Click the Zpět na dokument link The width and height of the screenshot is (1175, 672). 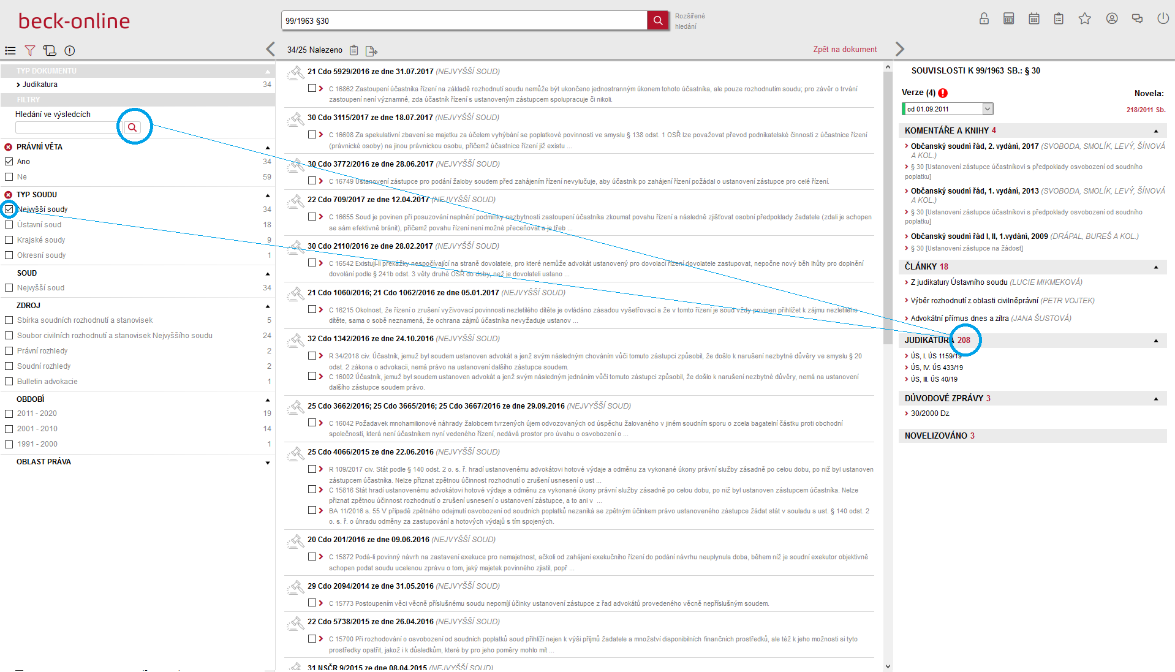844,50
